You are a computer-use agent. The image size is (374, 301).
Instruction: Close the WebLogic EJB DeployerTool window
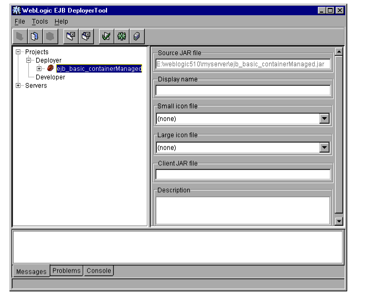click(x=340, y=11)
